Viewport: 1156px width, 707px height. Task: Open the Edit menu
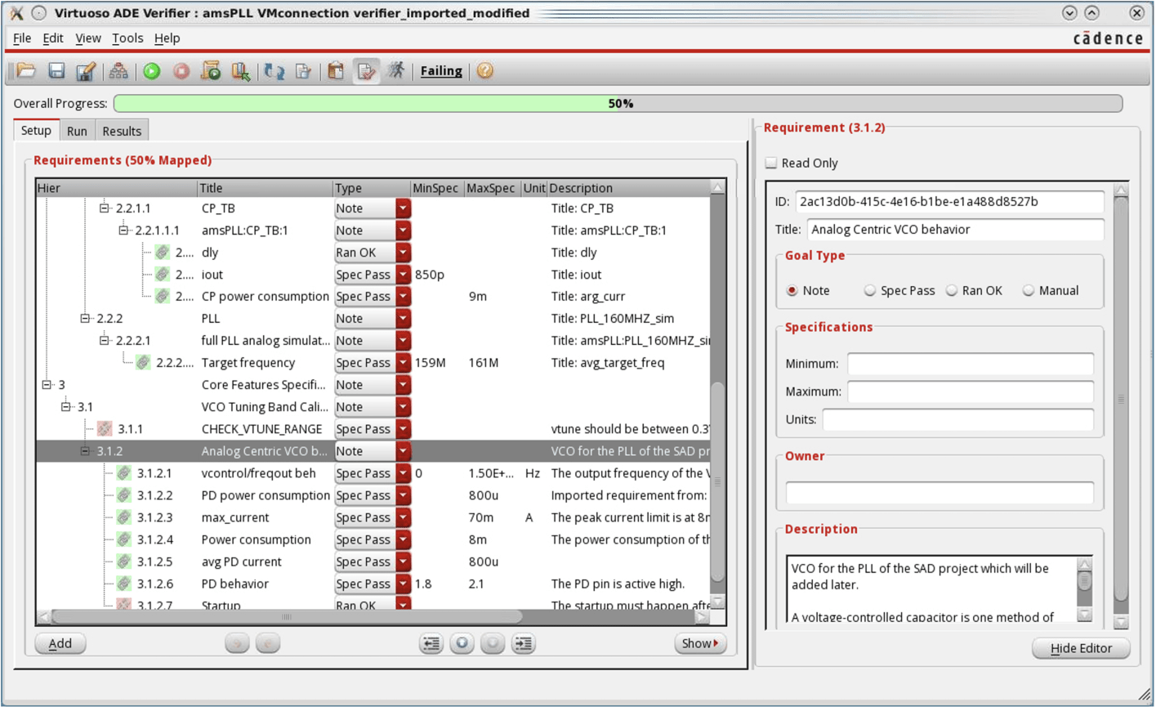(53, 38)
